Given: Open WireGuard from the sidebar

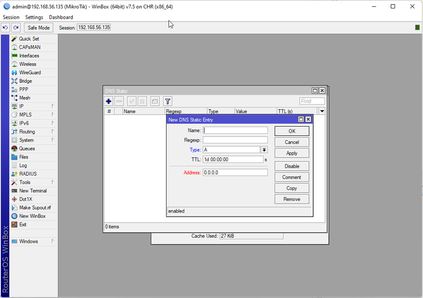Looking at the screenshot, I should 29,72.
